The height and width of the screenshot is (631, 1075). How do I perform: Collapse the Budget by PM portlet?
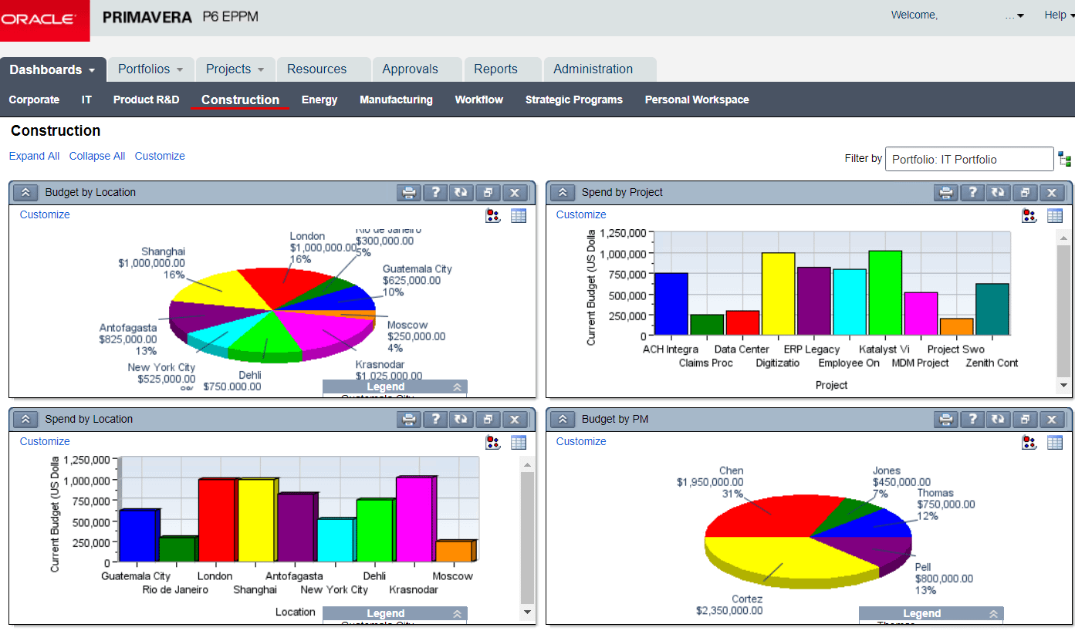tap(561, 419)
